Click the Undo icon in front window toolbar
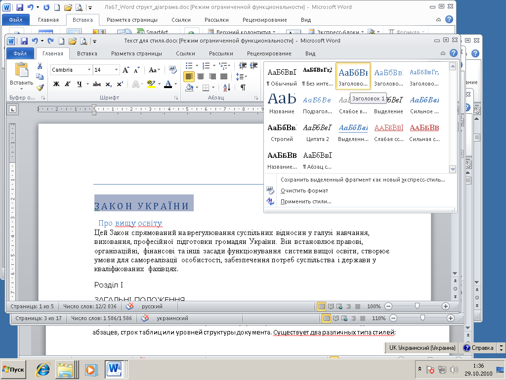The image size is (506, 380). (x=35, y=41)
